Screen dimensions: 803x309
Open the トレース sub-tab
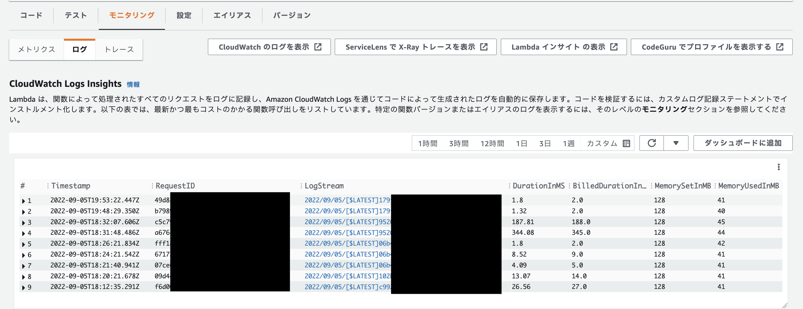click(119, 49)
